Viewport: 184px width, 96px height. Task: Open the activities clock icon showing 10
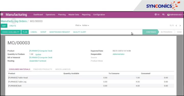coord(157,15)
